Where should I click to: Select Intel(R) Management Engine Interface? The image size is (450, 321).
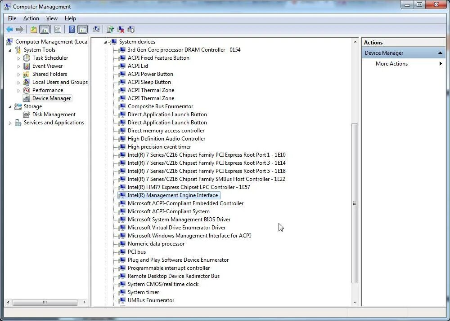(172, 195)
